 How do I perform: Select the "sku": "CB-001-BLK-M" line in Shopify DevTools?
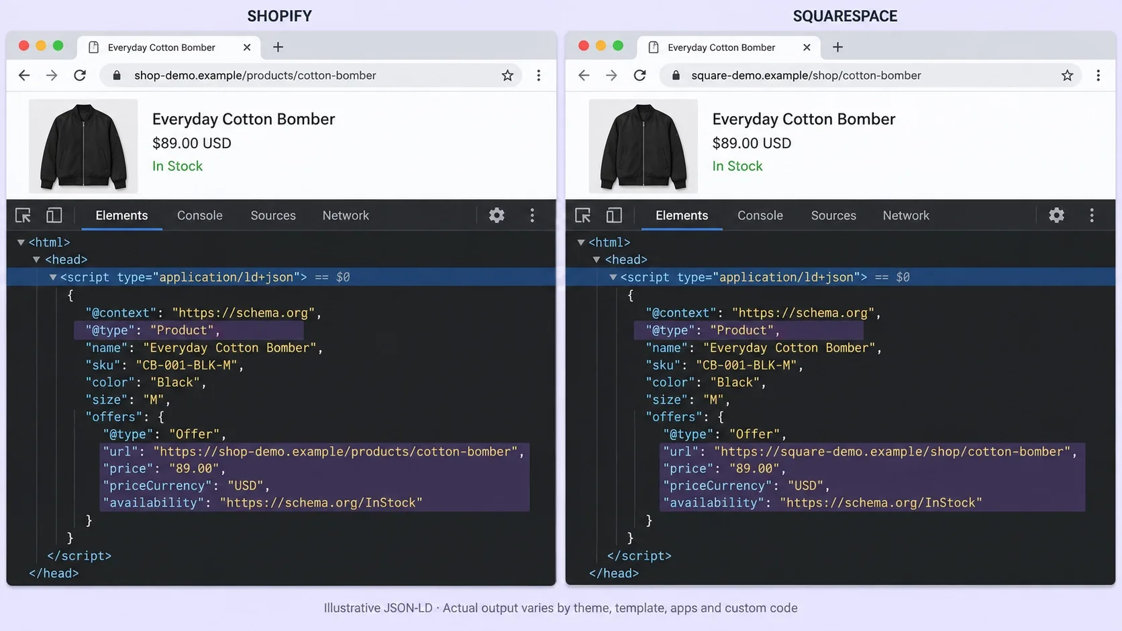[164, 365]
